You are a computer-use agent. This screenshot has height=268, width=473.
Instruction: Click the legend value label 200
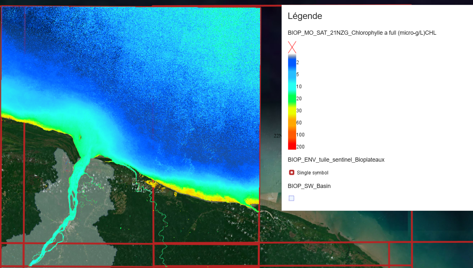click(x=300, y=147)
